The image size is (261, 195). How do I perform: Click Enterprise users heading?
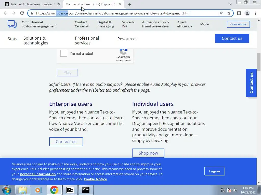[71, 104]
